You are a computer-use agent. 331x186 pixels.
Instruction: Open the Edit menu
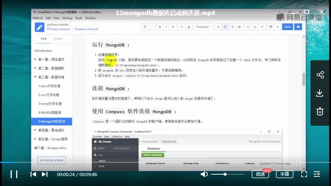(x=48, y=18)
